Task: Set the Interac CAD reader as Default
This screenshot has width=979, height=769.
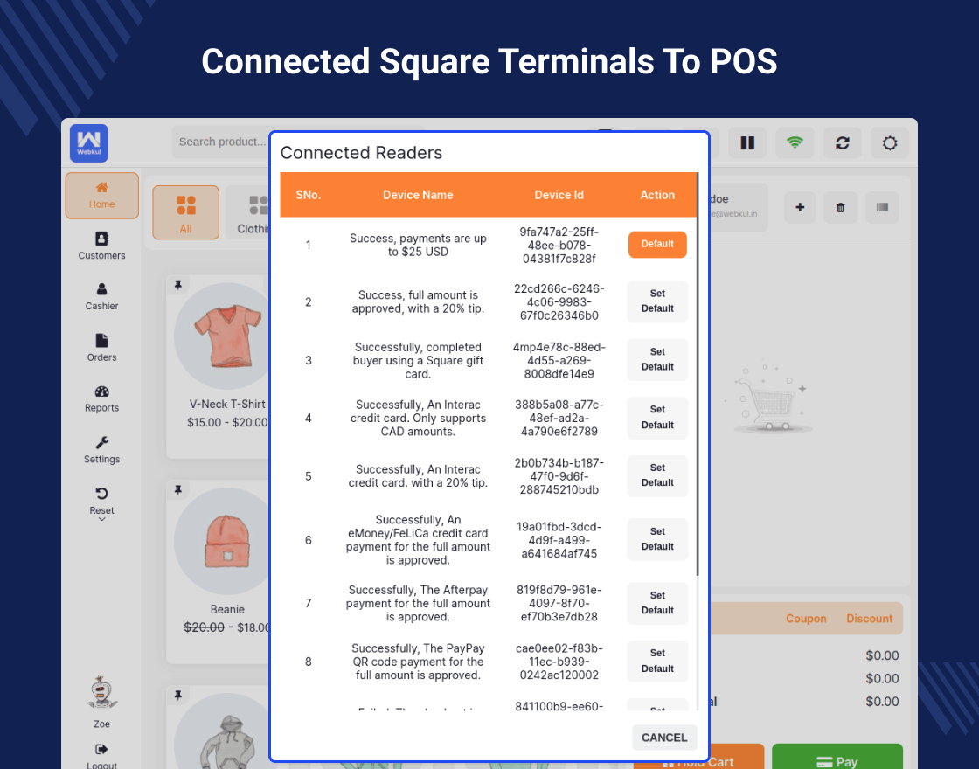Action: pos(657,418)
